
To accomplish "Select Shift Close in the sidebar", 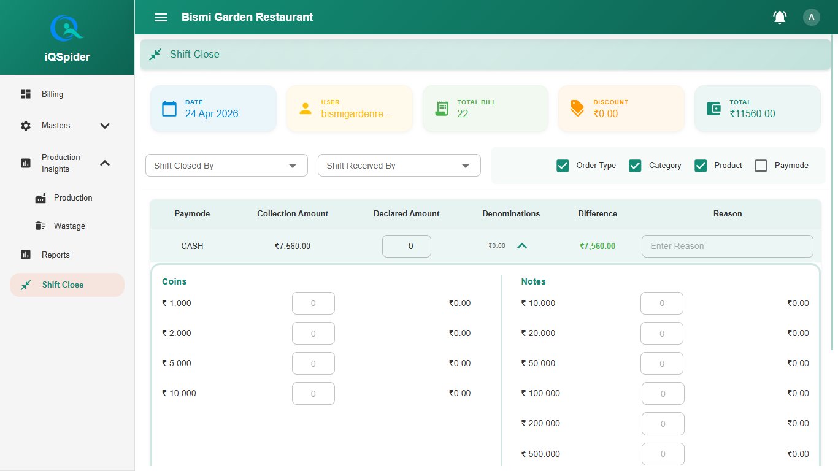I will [67, 285].
